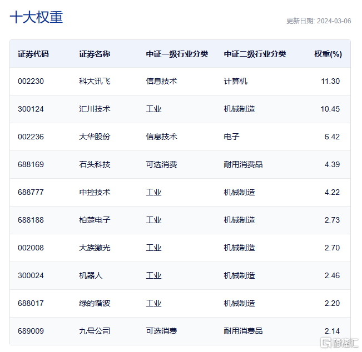The height and width of the screenshot is (352, 362).
Task: Select 九号公司 in the last row
Action: (x=95, y=331)
